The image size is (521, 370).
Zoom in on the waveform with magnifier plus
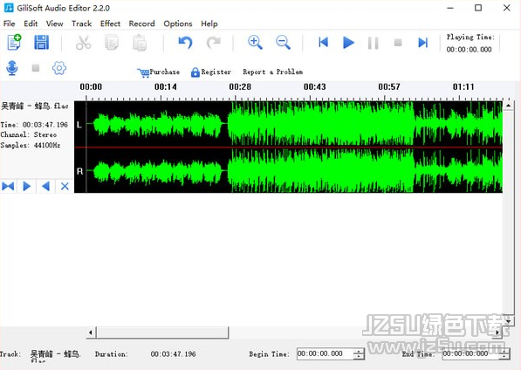(x=255, y=43)
